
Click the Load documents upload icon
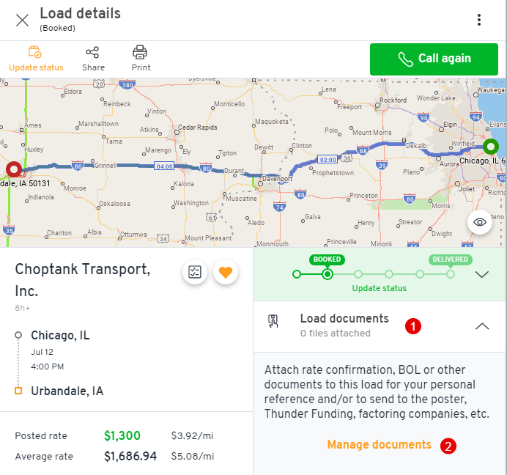273,321
